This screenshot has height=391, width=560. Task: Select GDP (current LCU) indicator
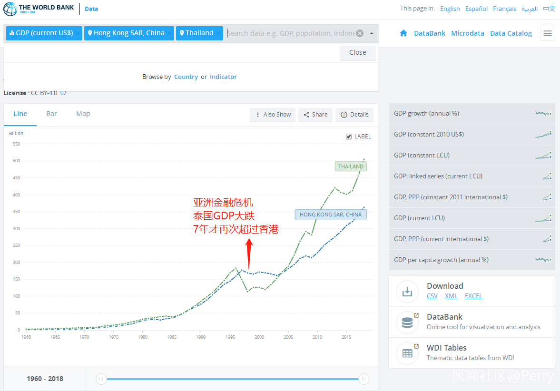[x=472, y=218]
